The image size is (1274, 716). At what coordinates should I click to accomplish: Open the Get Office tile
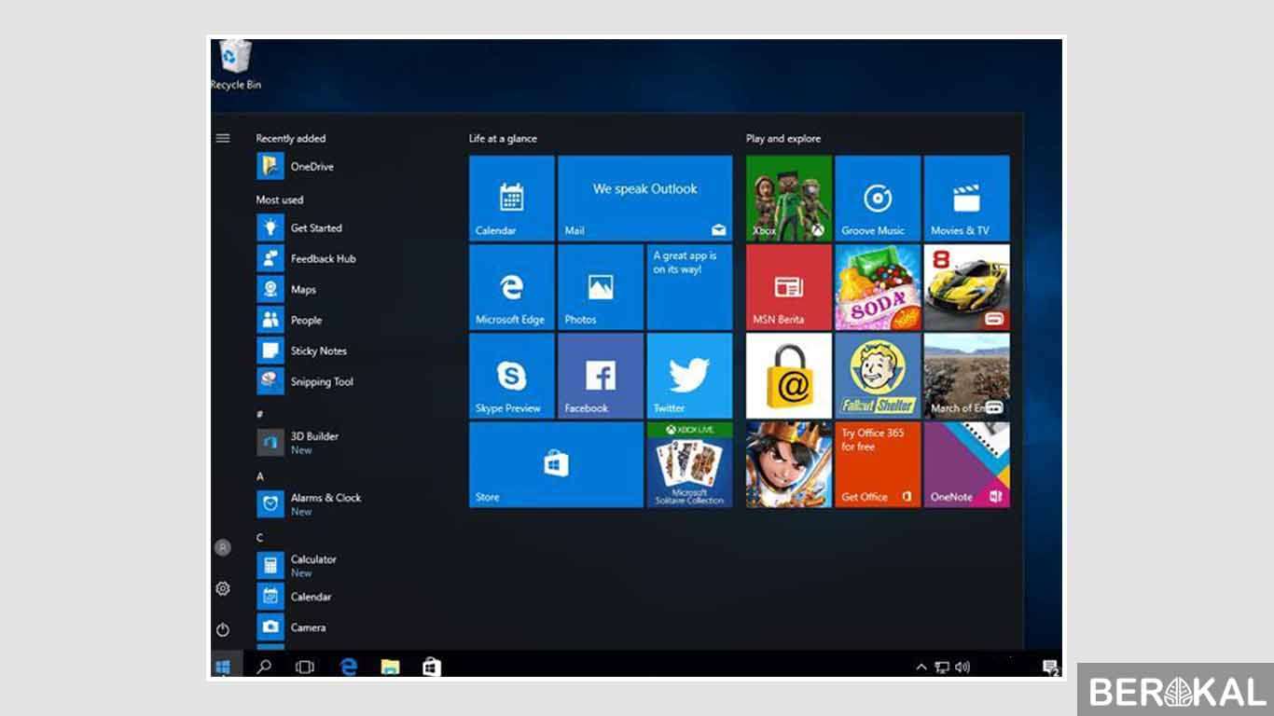pos(878,464)
